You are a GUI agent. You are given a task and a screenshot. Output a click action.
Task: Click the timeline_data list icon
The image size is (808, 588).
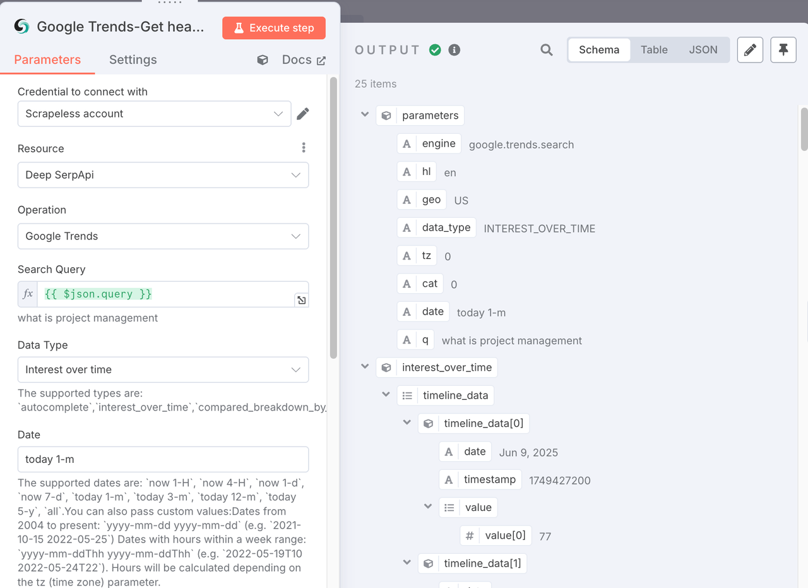click(407, 395)
